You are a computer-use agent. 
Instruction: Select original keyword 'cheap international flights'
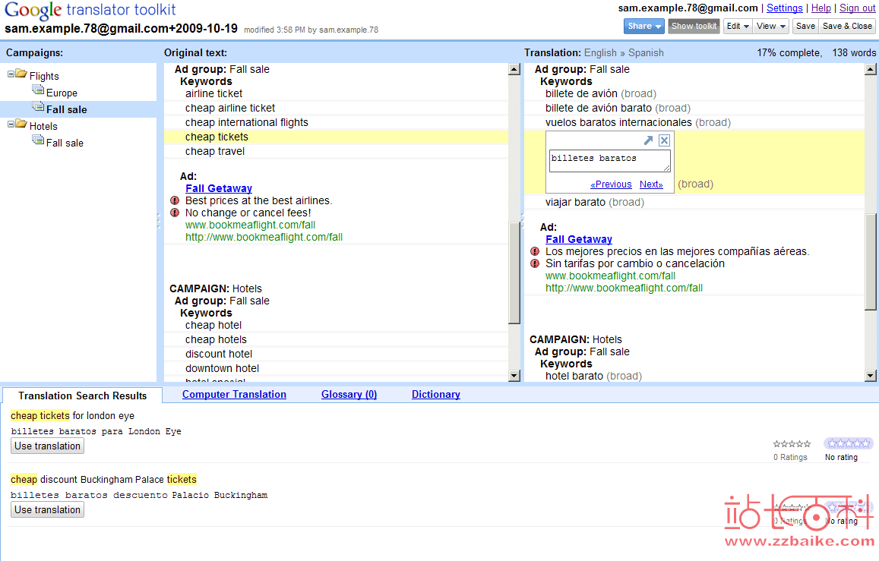(247, 122)
